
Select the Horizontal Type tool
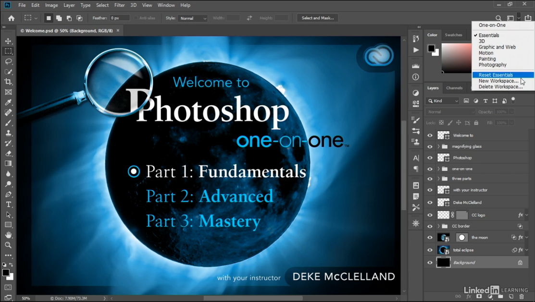coord(8,205)
